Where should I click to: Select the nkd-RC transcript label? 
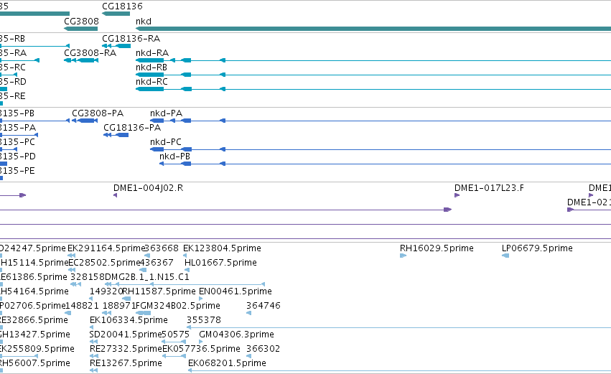pyautogui.click(x=151, y=82)
